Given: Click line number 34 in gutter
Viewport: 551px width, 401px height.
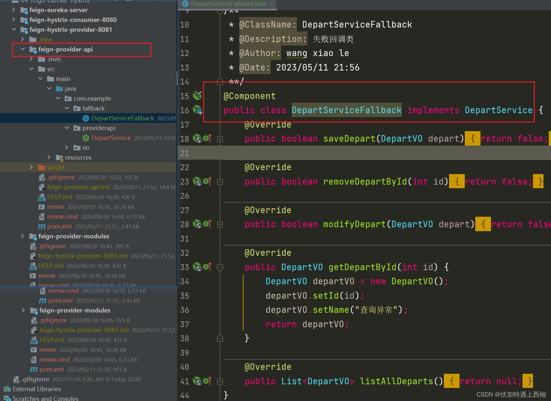Looking at the screenshot, I should pyautogui.click(x=185, y=281).
